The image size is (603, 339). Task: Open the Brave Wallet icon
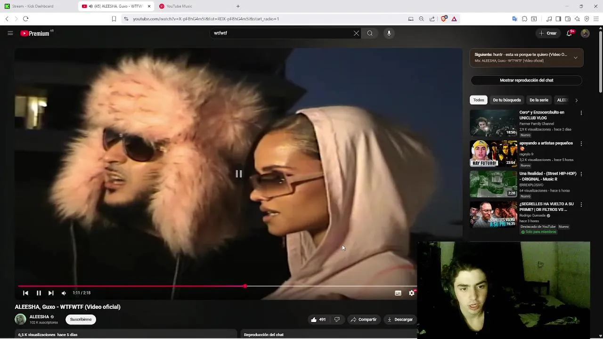[x=568, y=19]
